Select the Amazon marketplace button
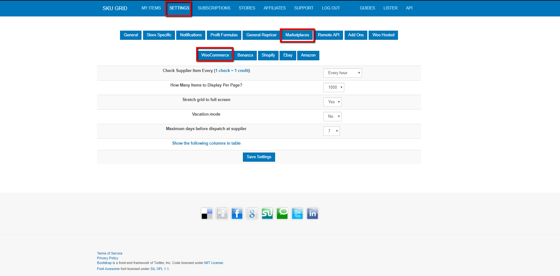Image resolution: width=560 pixels, height=276 pixels. click(308, 55)
